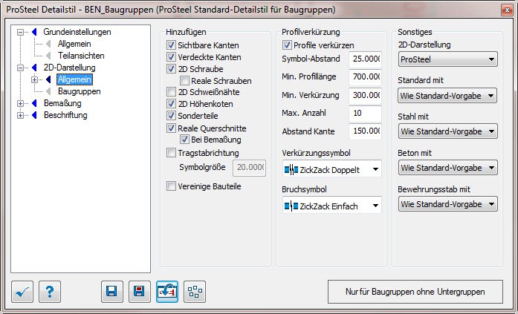The image size is (518, 314).
Task: Click the Min. Profillänge value field
Action: [x=366, y=77]
